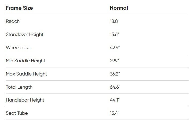Click the 15.4" seat tube value
Image resolution: width=194 pixels, height=126 pixels.
point(115,113)
